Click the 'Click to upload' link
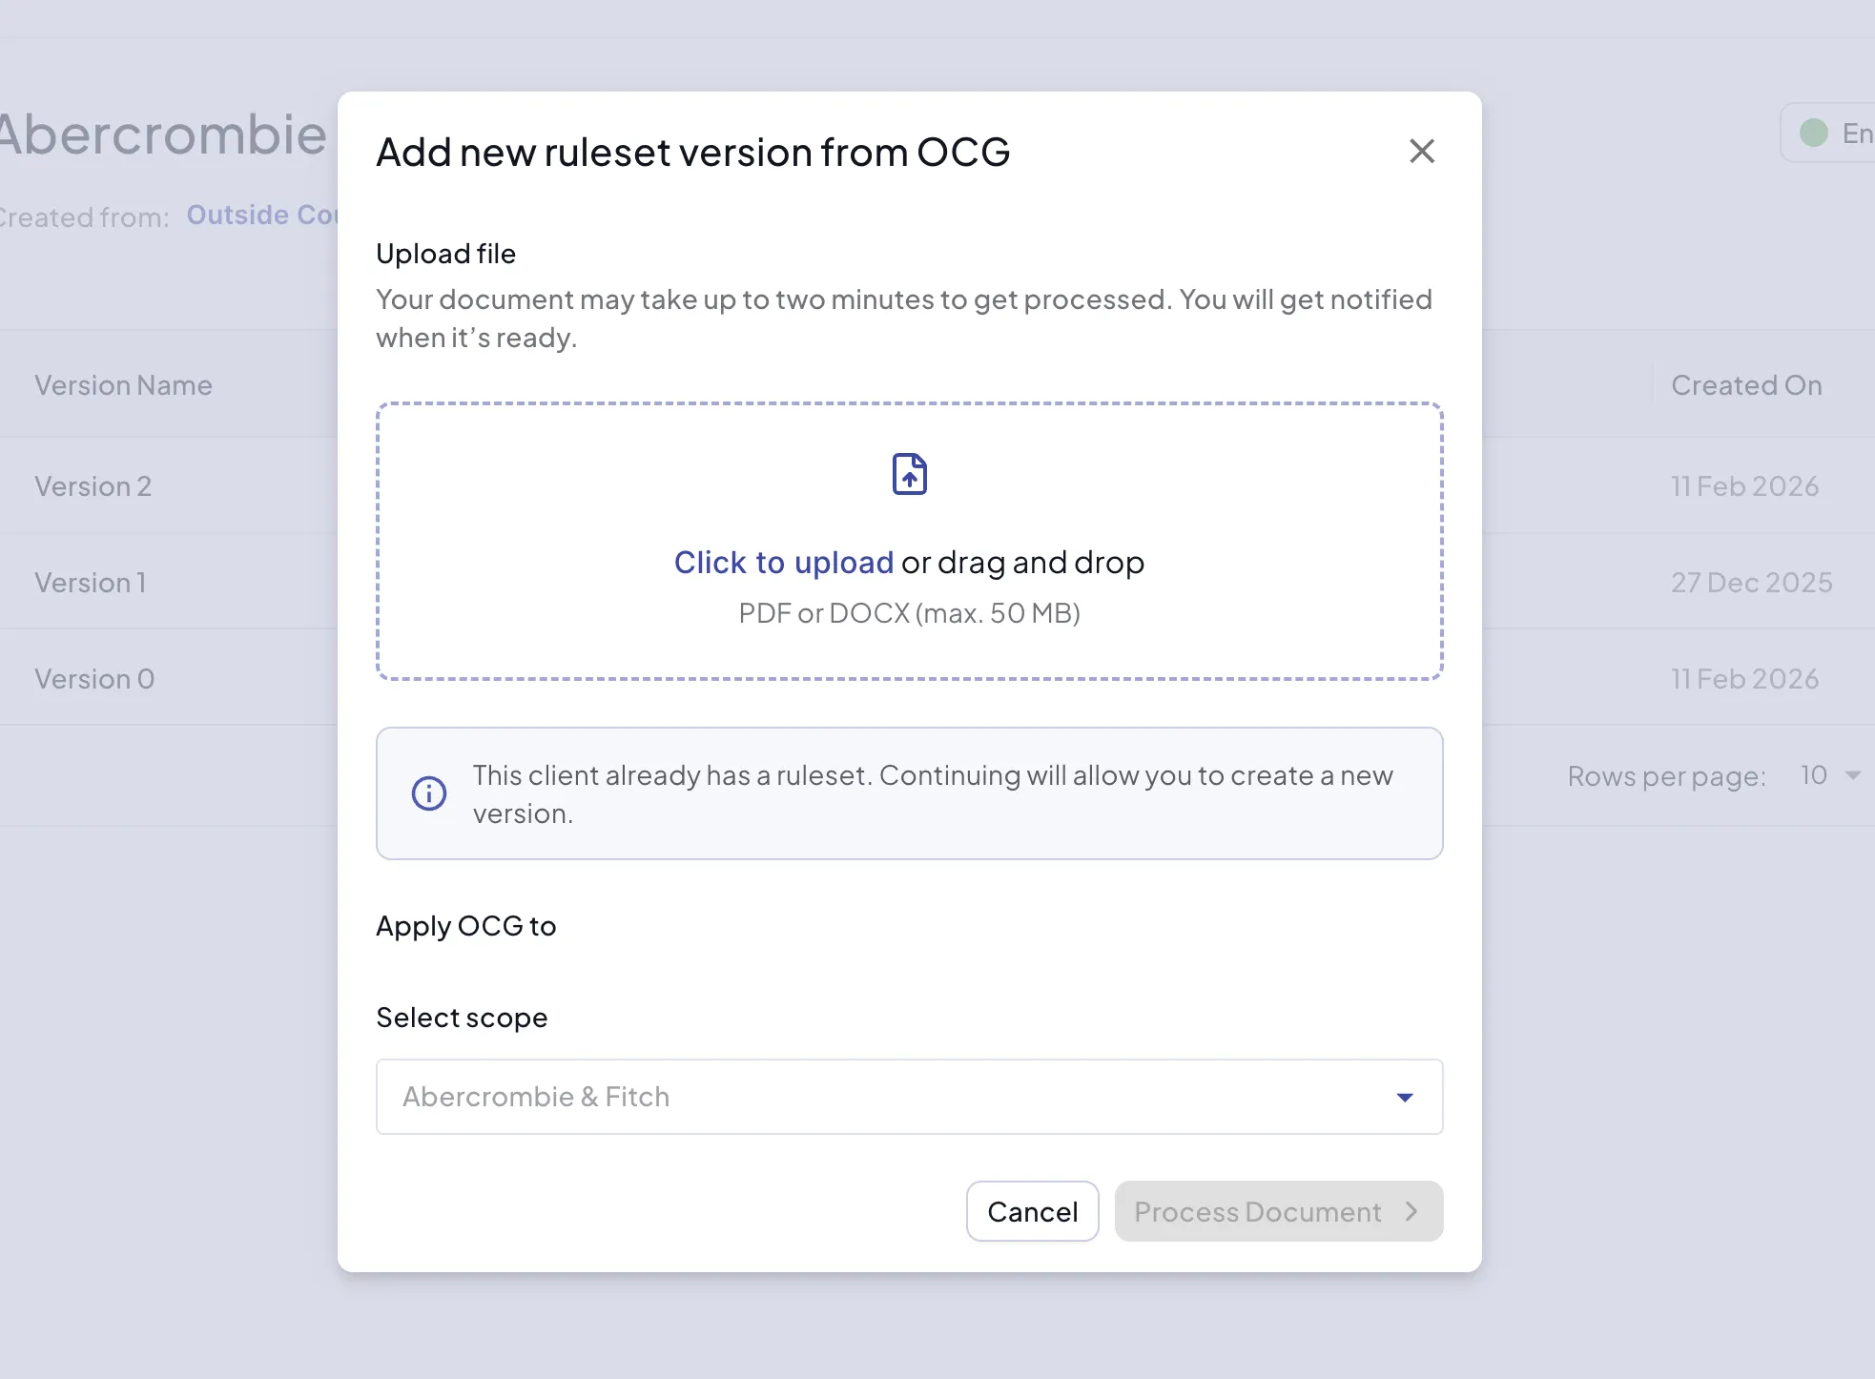 tap(783, 563)
